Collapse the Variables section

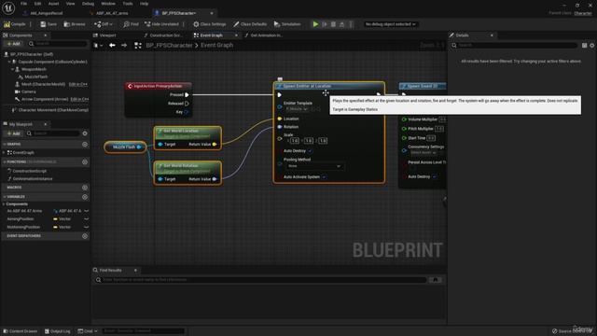4,197
